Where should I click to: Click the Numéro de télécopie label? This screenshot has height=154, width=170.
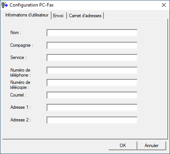point(20,85)
